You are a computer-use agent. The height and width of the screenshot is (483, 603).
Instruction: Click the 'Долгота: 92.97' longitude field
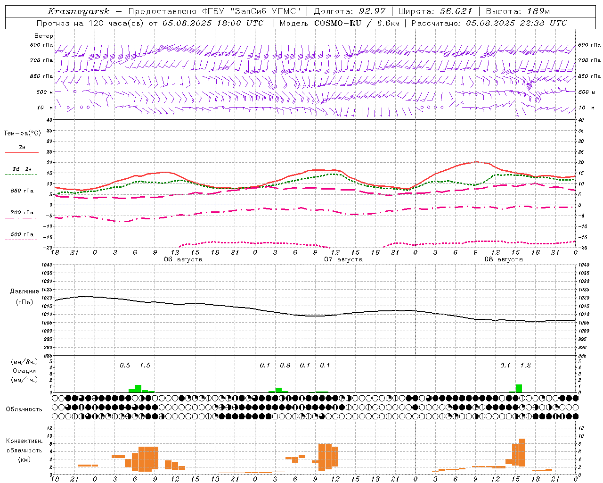point(350,11)
